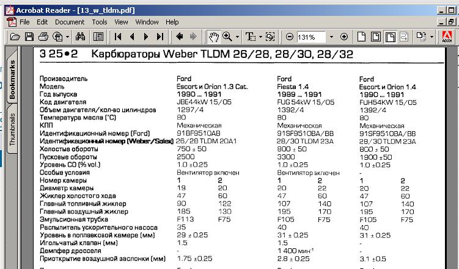Click the Adobe logo icon in the toolbar
459x269 pixels.
point(447,37)
